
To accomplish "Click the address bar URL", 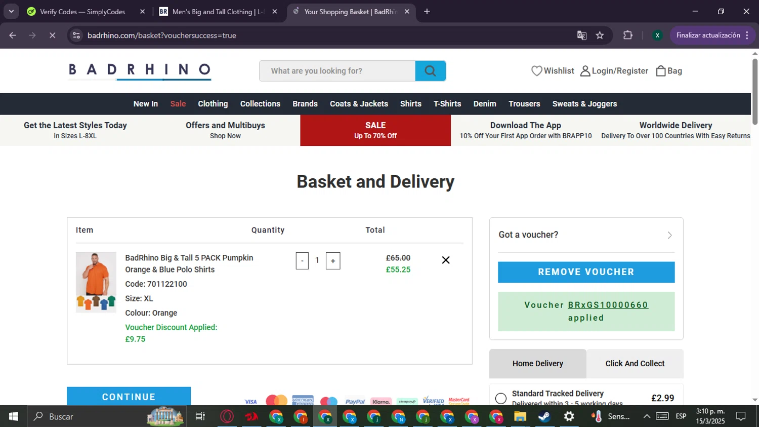I will [x=162, y=35].
